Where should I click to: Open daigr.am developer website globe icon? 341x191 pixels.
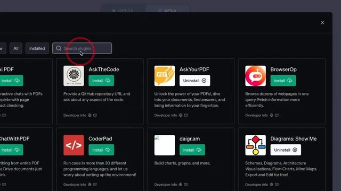[181, 185]
